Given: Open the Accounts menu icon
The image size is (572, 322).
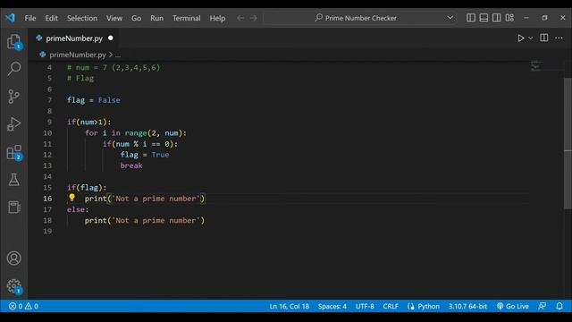Looking at the screenshot, I should point(14,258).
